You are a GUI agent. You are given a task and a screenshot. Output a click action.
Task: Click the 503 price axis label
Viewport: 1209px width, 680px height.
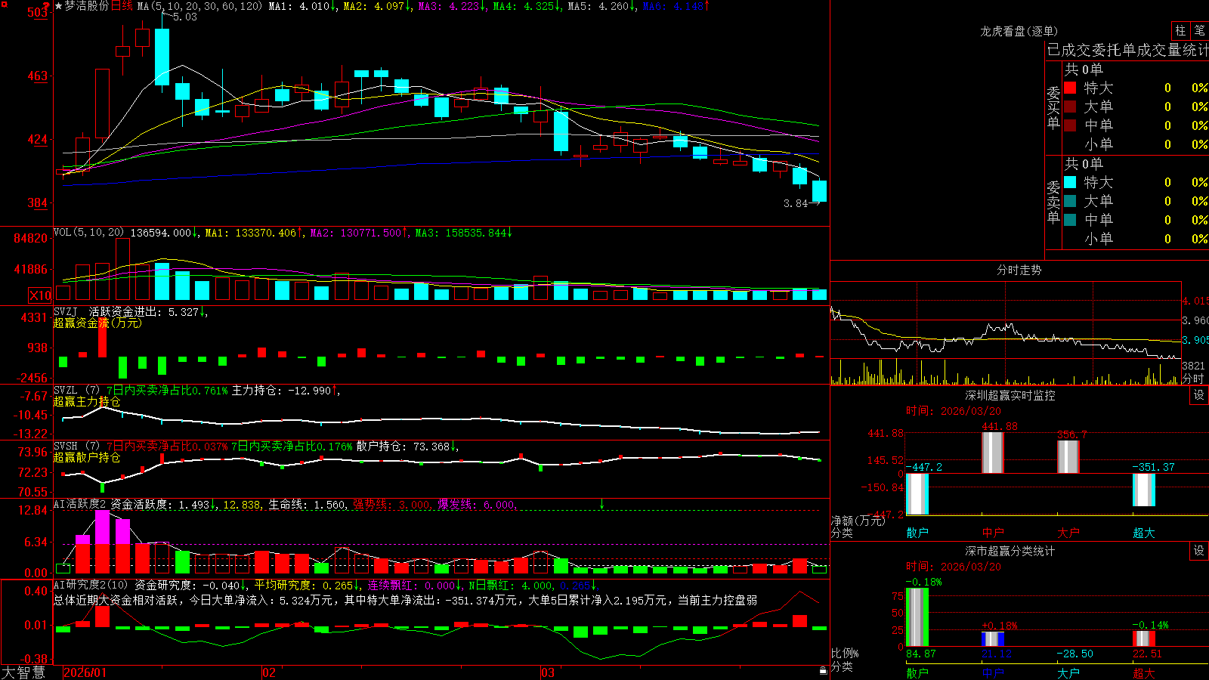(37, 12)
